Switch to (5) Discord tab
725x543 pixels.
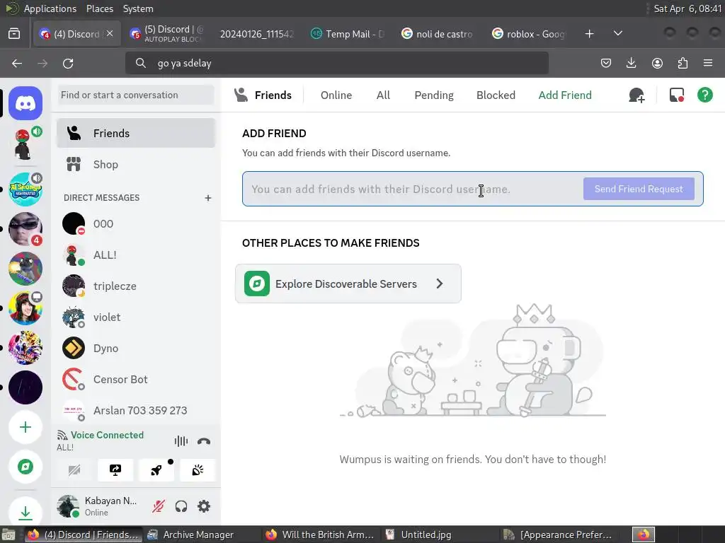[x=167, y=34]
